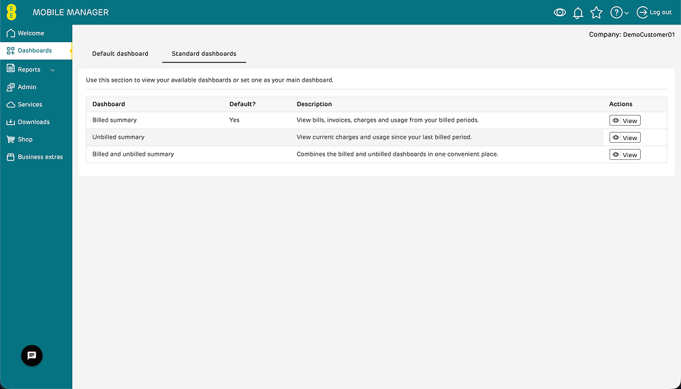Viewport: 681px width, 389px height.
Task: Open notifications bell icon
Action: pyautogui.click(x=577, y=13)
